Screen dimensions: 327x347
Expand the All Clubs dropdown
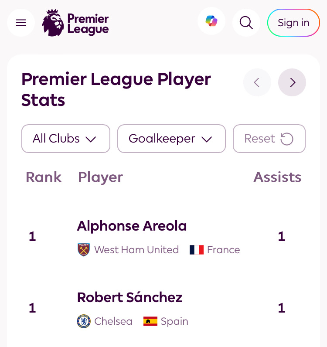point(66,139)
